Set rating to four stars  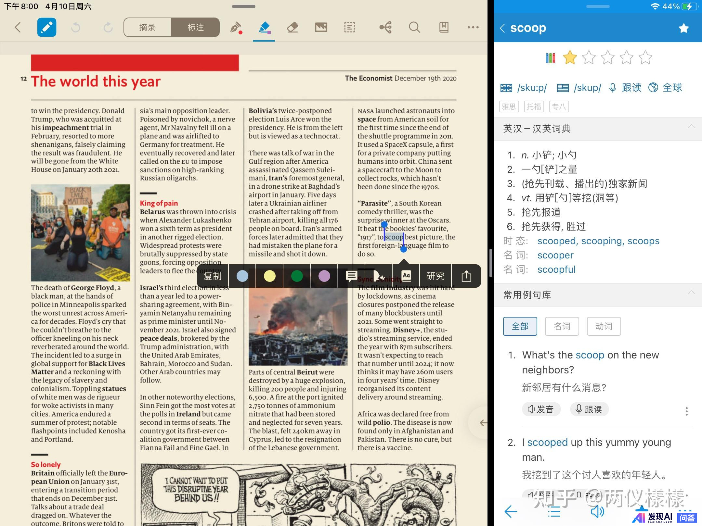626,58
